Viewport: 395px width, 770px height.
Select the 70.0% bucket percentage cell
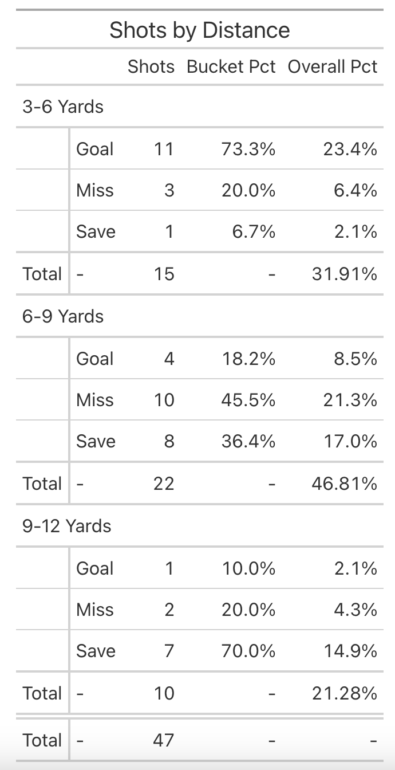pos(248,651)
